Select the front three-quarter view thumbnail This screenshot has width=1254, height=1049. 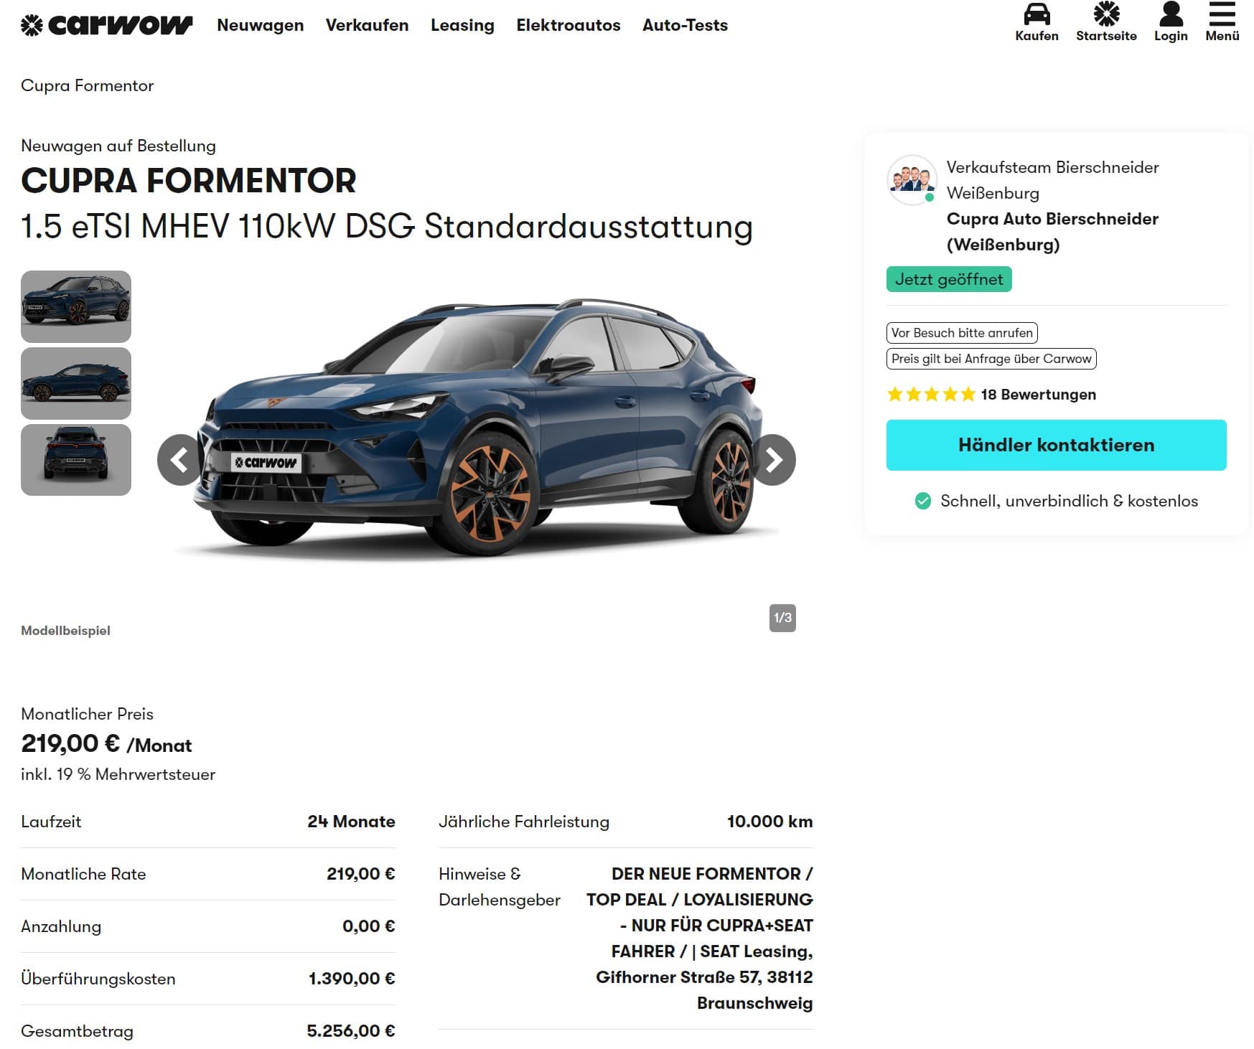pos(76,306)
